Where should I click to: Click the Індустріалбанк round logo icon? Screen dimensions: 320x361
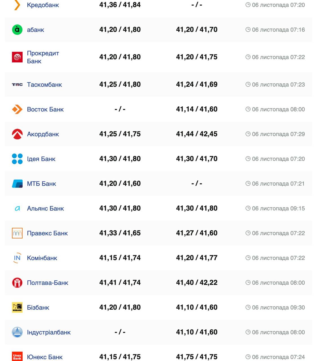tap(17, 332)
